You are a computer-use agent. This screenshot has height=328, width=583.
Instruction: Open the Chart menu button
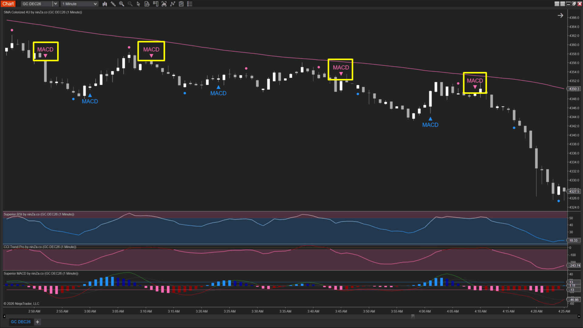coord(8,4)
